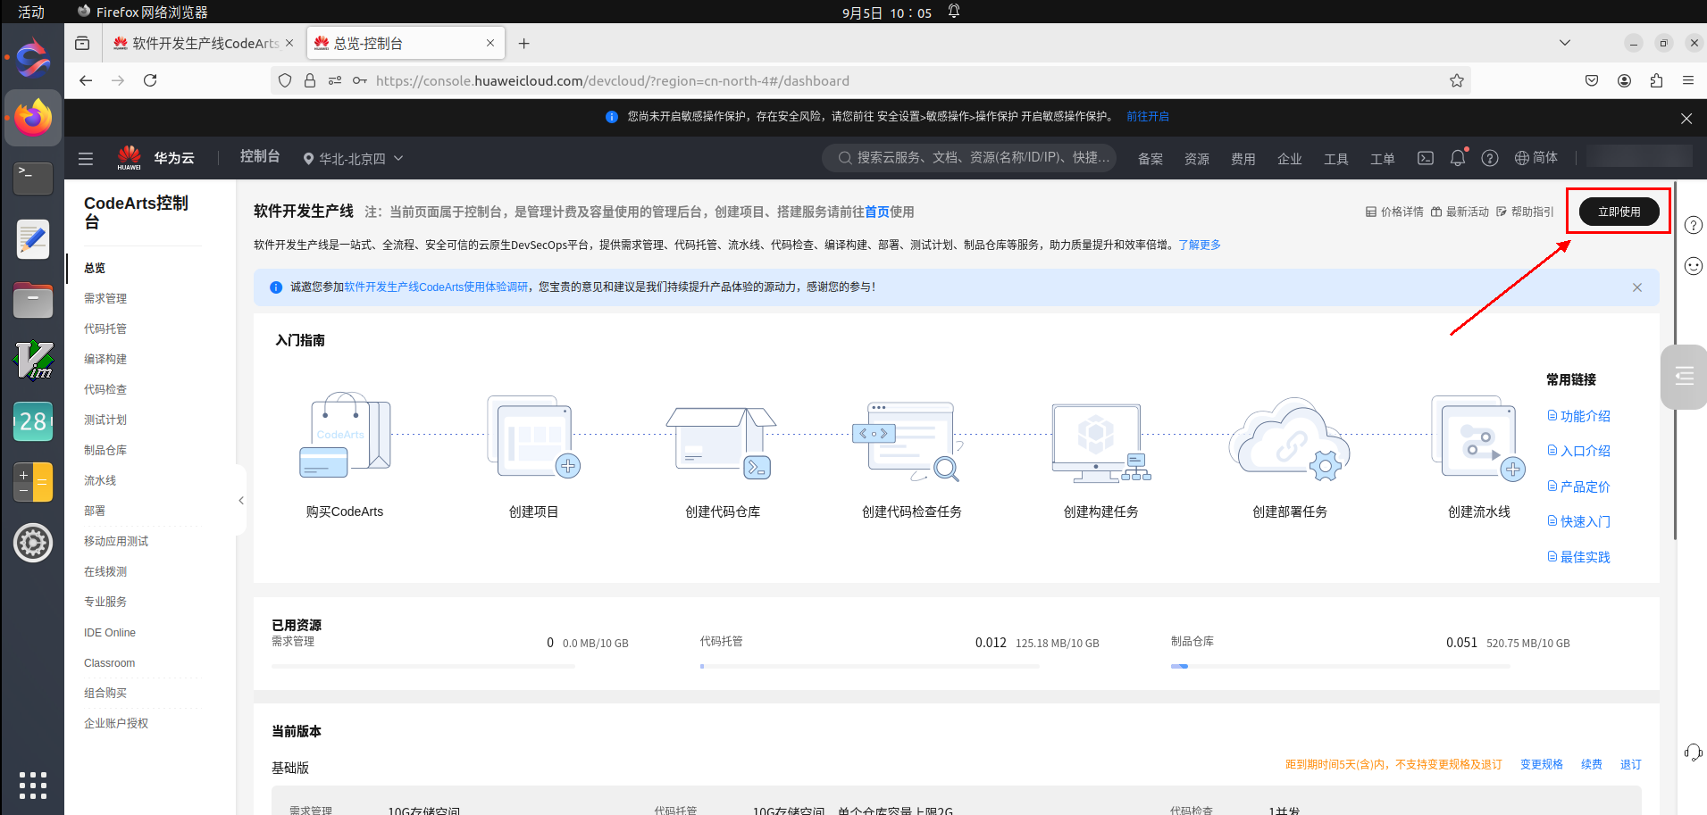The height and width of the screenshot is (815, 1707).
Task: Open the notifications bell
Action: tap(1458, 158)
